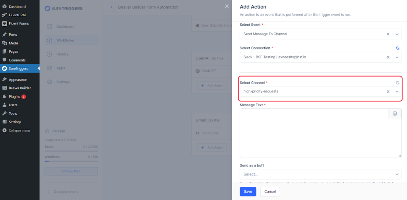
Task: Open Plugins in the WordPress sidebar
Action: point(14,96)
